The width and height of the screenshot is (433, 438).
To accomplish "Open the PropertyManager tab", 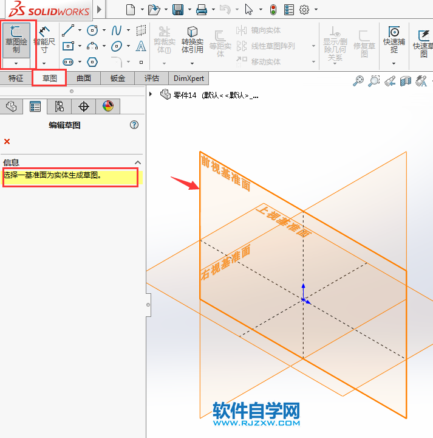I will pos(35,106).
